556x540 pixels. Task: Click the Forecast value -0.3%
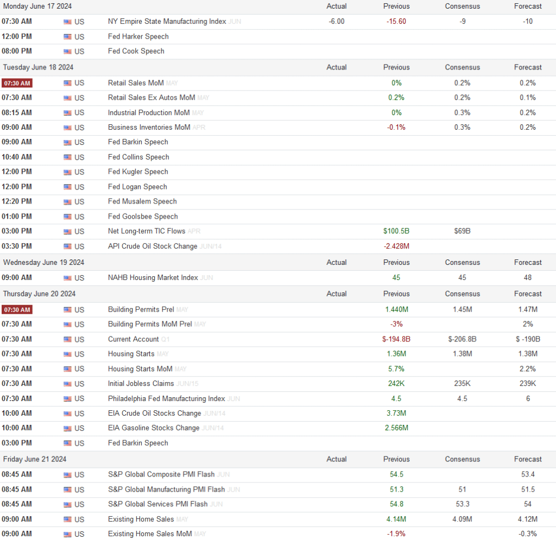coord(528,534)
